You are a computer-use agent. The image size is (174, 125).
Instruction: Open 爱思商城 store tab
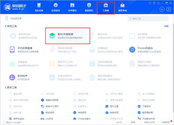click(x=122, y=7)
